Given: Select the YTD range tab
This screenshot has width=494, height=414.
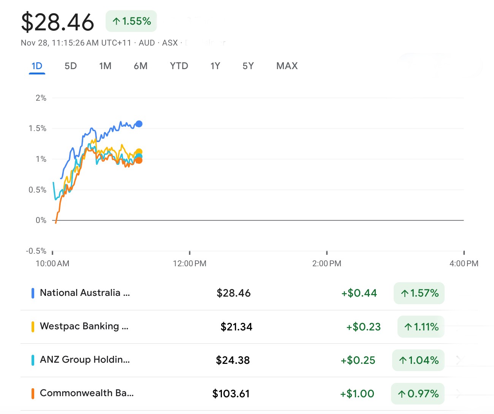Looking at the screenshot, I should (x=179, y=66).
